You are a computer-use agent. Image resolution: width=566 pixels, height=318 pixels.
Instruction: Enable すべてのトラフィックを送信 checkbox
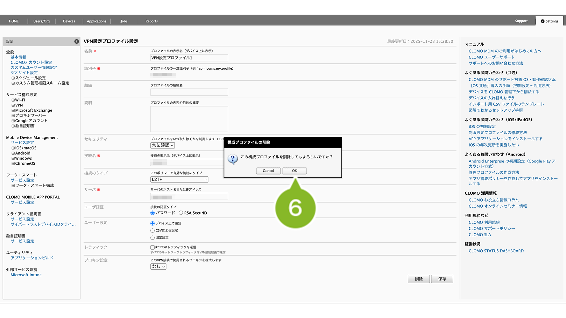pos(152,247)
